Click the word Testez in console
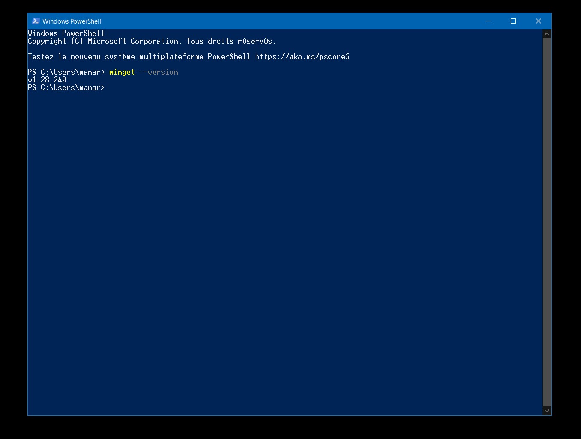The height and width of the screenshot is (439, 581). pyautogui.click(x=41, y=57)
